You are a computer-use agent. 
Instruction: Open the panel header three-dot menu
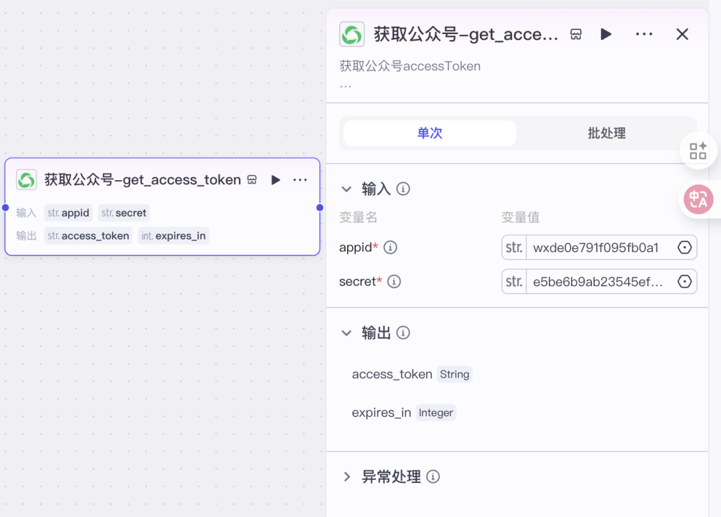[644, 34]
